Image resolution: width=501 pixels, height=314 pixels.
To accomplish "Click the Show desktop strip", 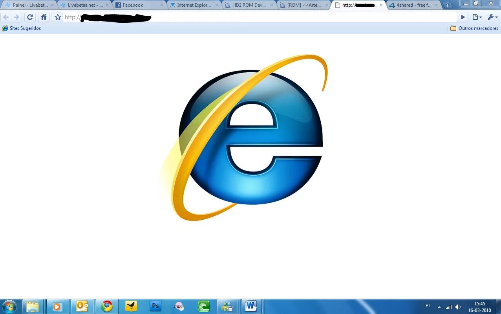I will coord(498,306).
